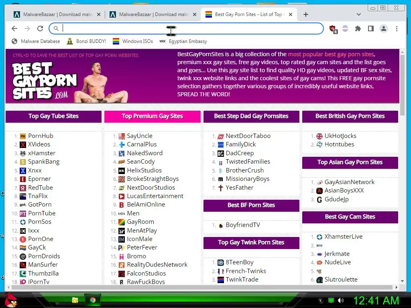Click the BoyfriendTV list entry
411x308 pixels.
click(x=243, y=225)
